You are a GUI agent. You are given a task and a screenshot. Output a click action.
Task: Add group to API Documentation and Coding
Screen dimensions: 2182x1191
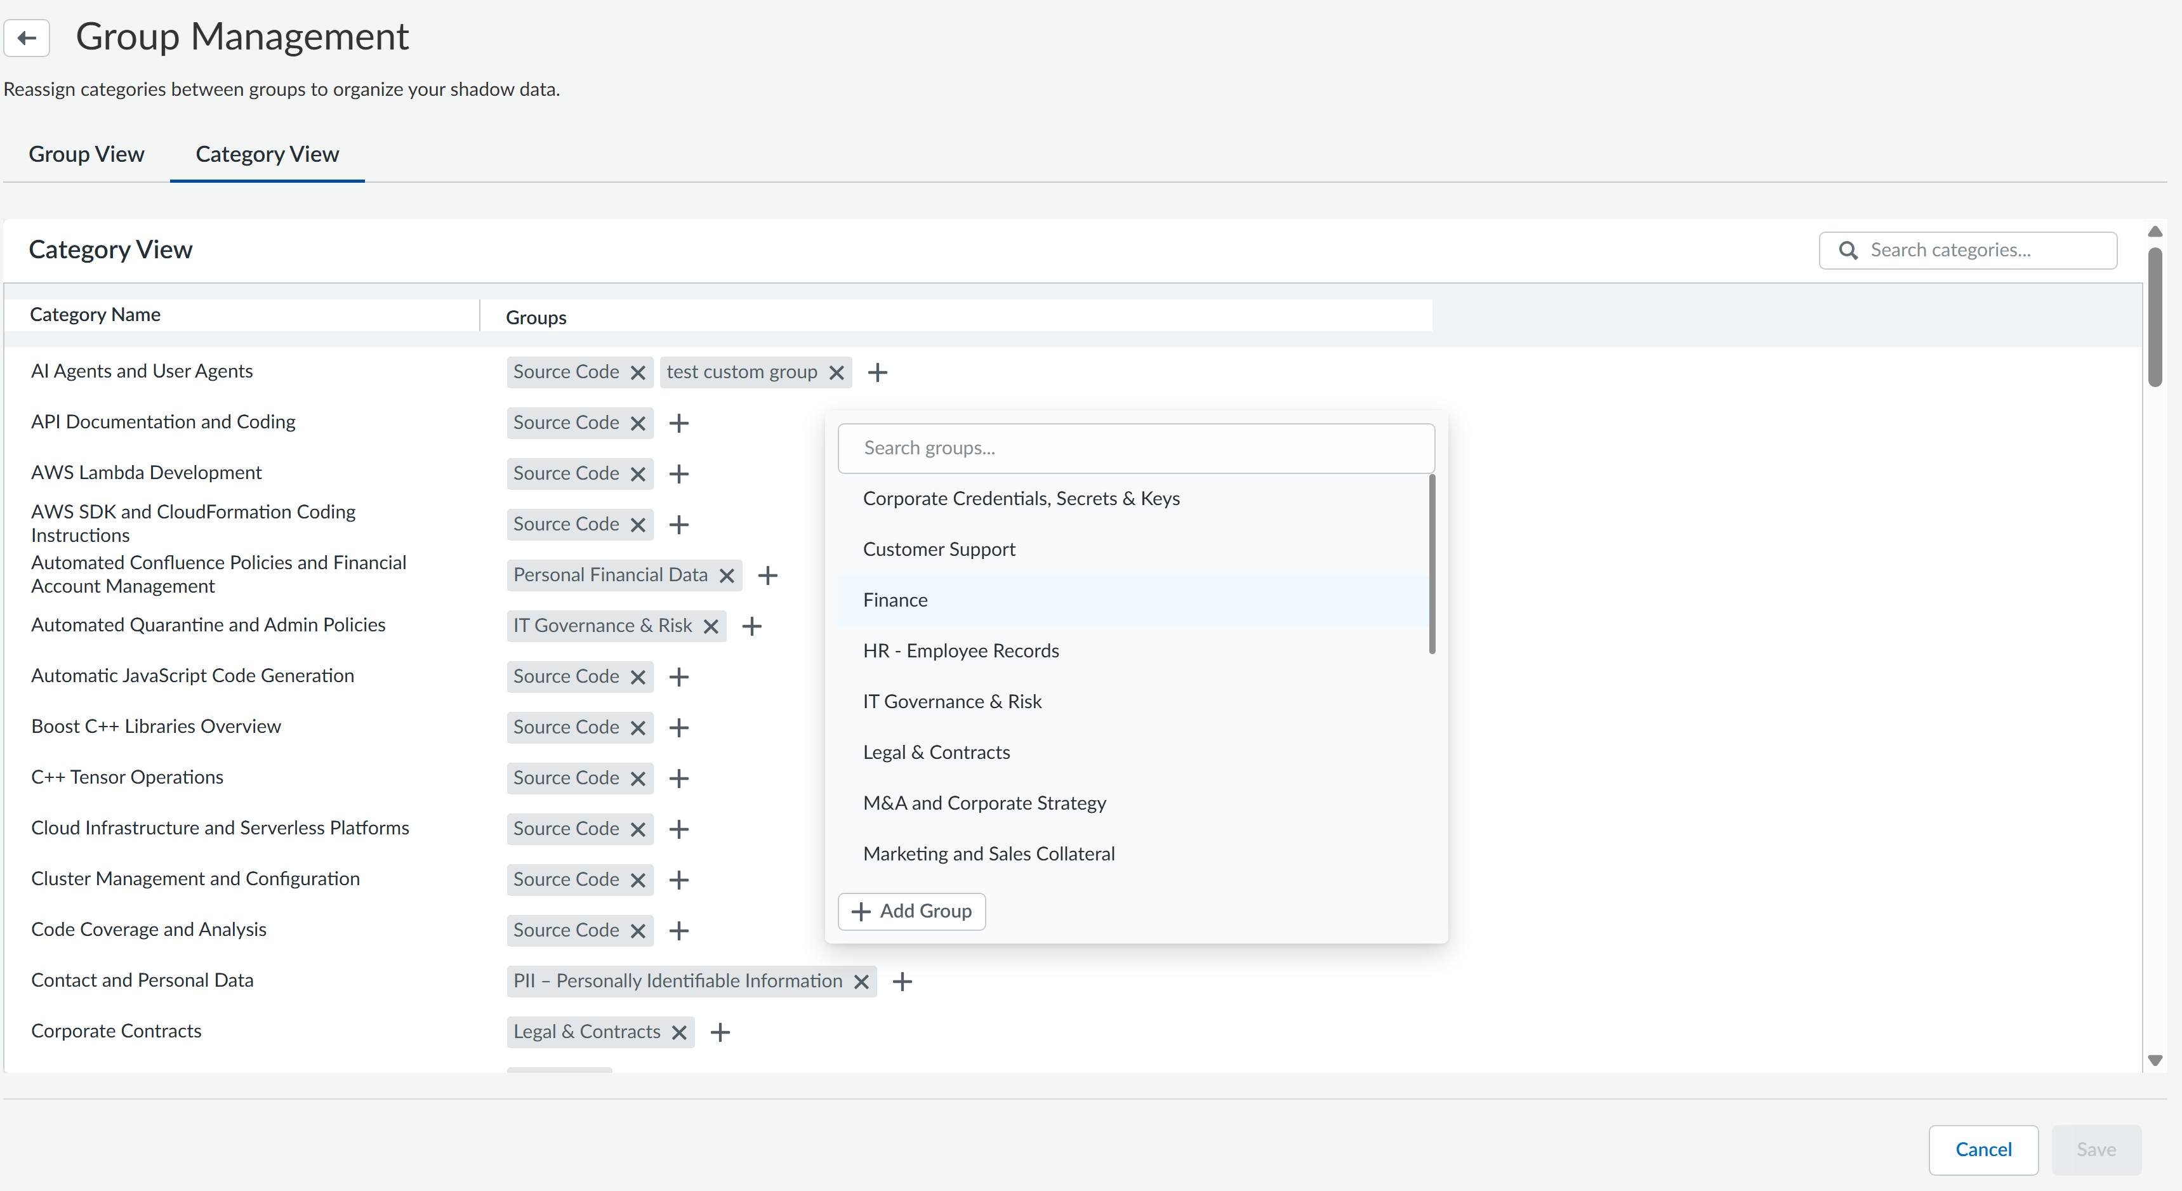coord(678,423)
